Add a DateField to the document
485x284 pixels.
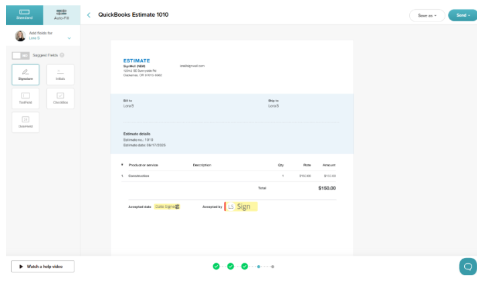pos(25,122)
